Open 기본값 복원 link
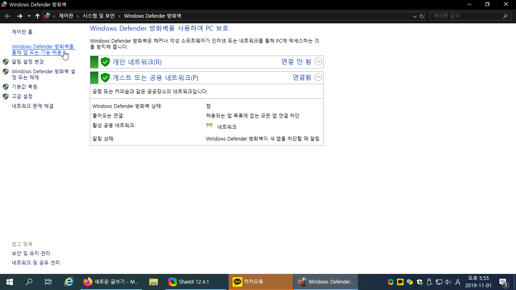516x290 pixels. click(x=25, y=87)
